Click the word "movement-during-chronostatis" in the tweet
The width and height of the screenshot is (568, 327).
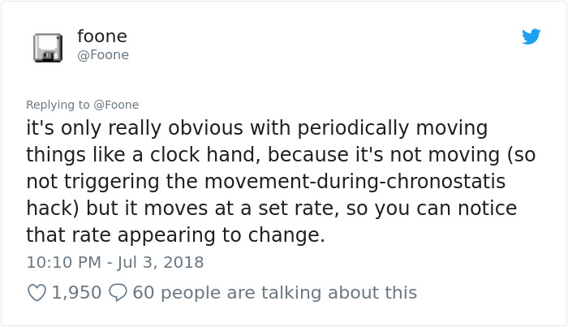[x=355, y=181]
